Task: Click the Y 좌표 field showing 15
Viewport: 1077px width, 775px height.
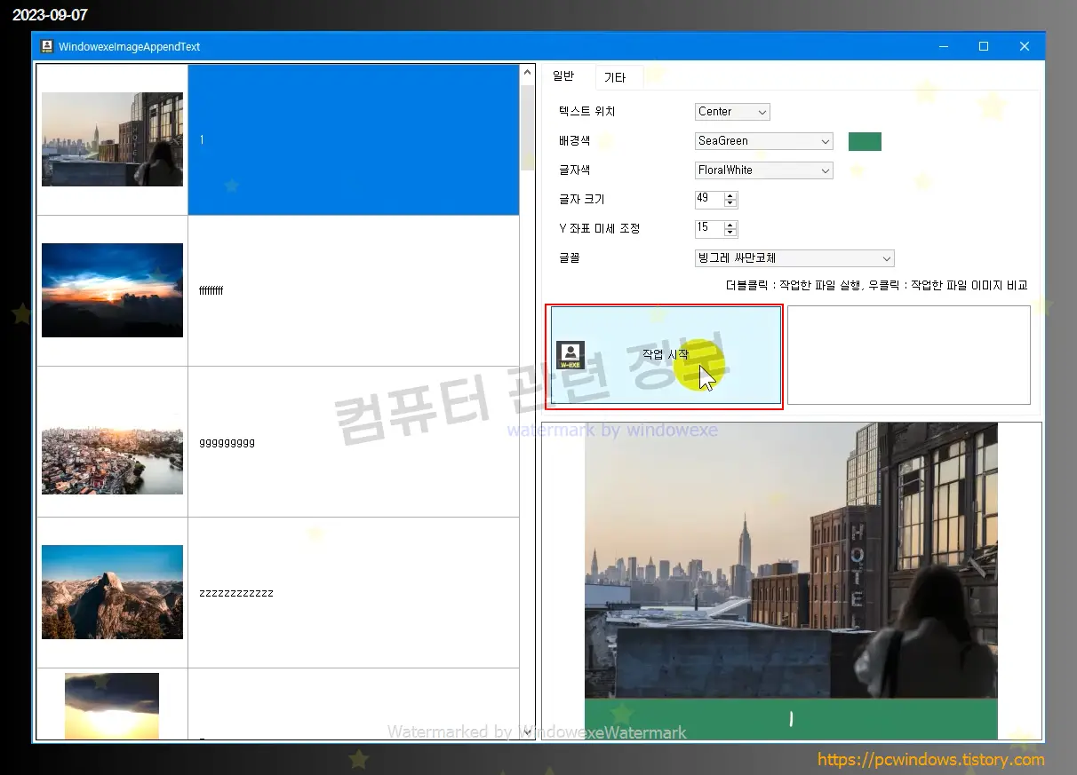Action: 709,228
